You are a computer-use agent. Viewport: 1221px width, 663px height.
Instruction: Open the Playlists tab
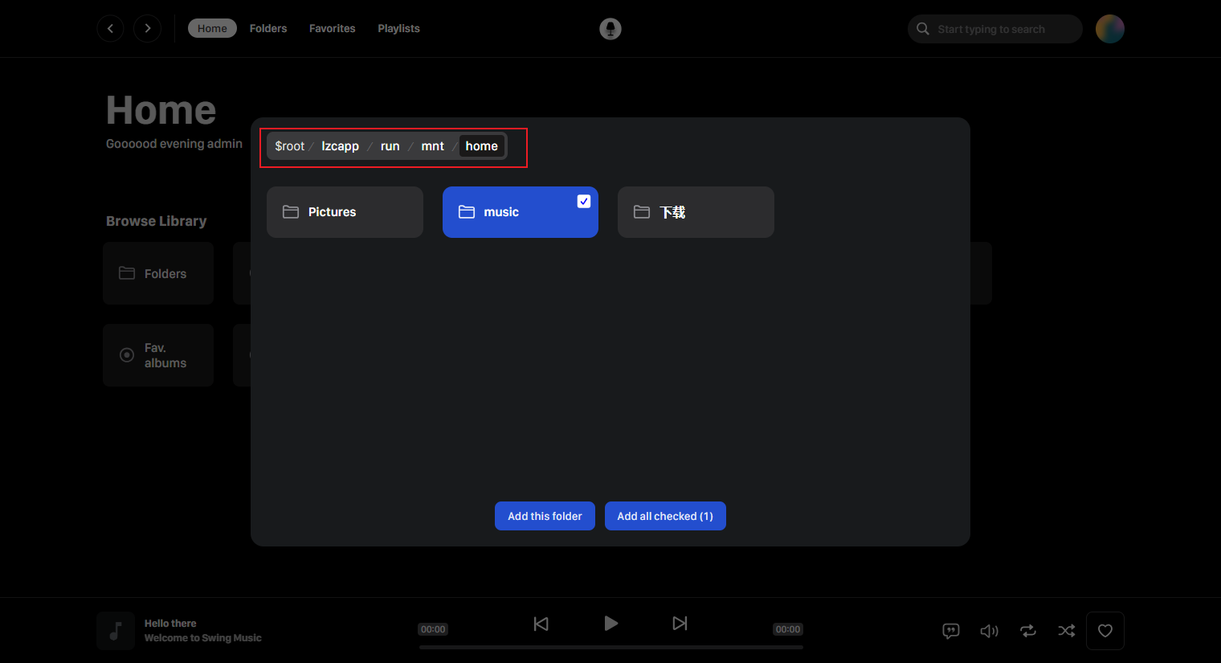click(398, 28)
